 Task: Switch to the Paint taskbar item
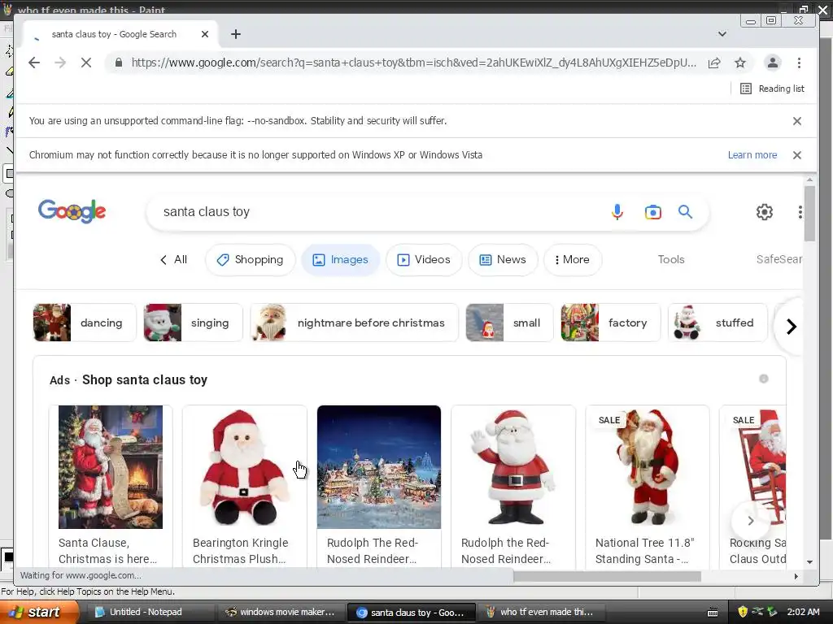click(541, 613)
